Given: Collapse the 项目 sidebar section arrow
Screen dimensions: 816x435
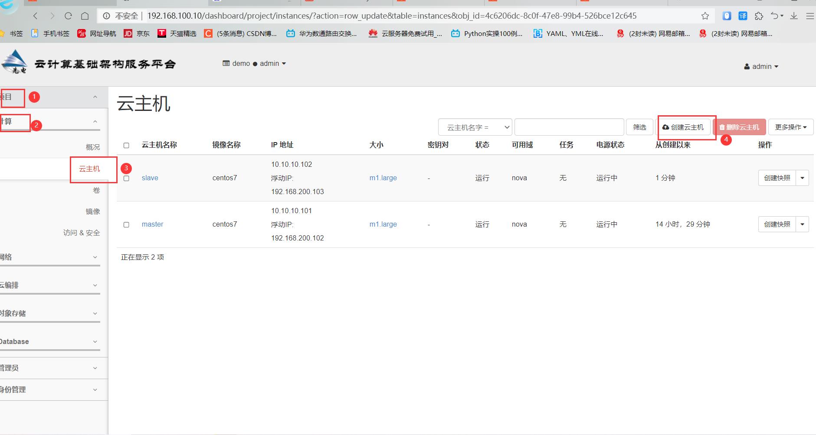Looking at the screenshot, I should pos(95,97).
